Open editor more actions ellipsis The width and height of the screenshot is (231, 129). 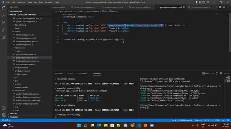228,7
